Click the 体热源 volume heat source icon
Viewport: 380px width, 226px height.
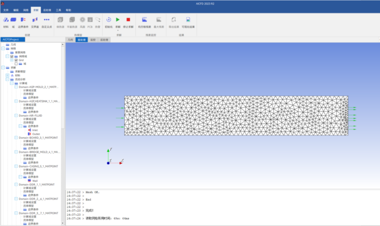[60, 20]
